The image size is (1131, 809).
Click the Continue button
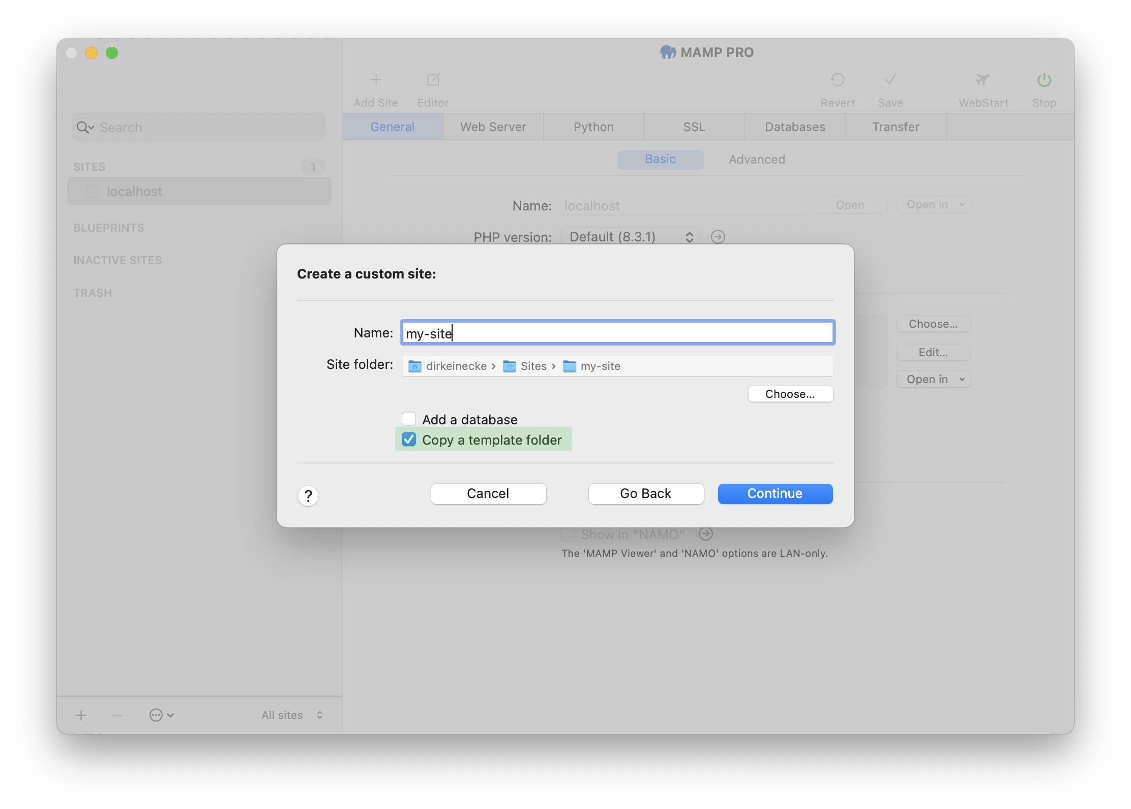(775, 493)
